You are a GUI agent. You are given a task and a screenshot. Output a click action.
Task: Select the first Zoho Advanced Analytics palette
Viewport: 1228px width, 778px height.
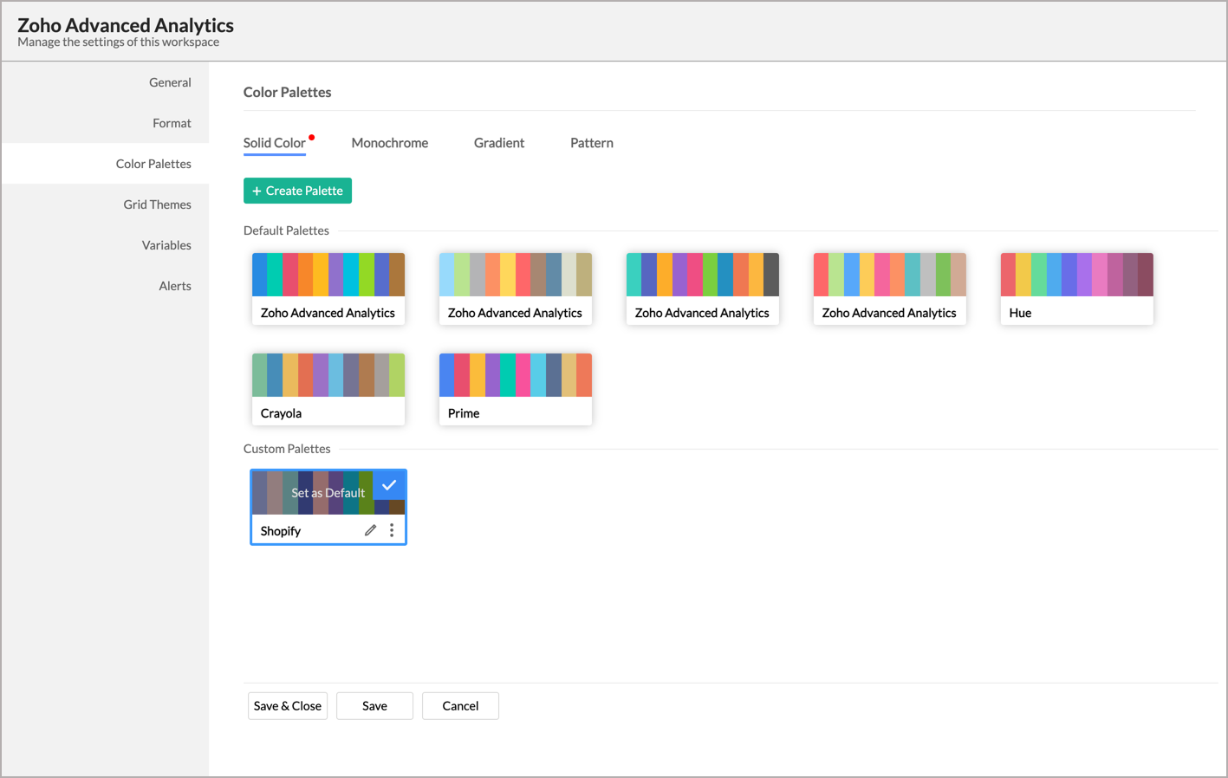(x=328, y=289)
